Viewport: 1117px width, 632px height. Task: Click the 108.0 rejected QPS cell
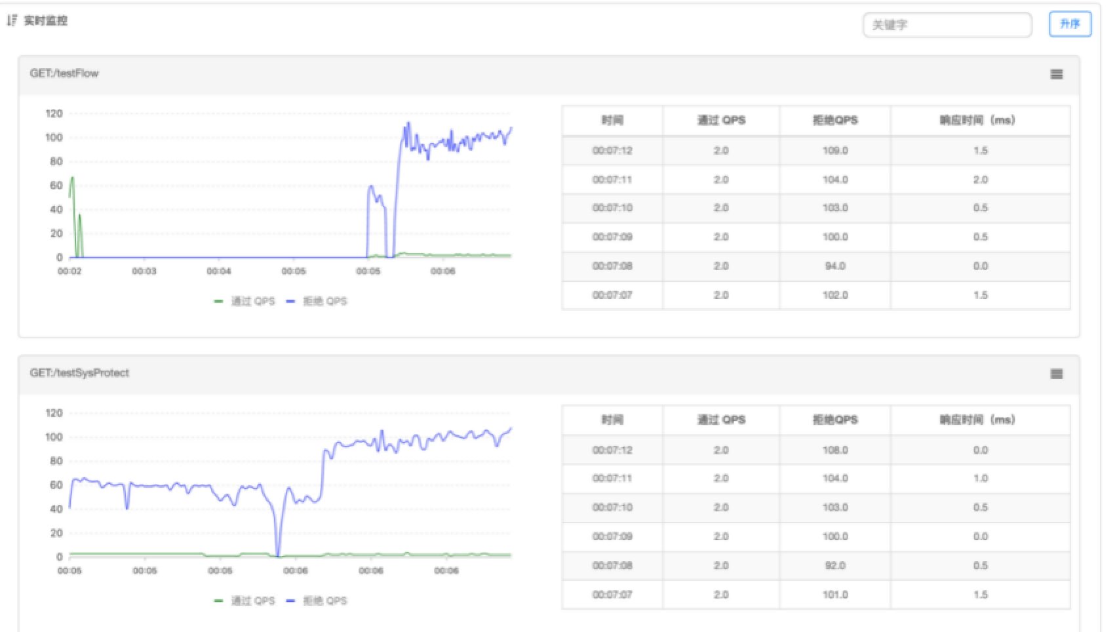tap(835, 450)
